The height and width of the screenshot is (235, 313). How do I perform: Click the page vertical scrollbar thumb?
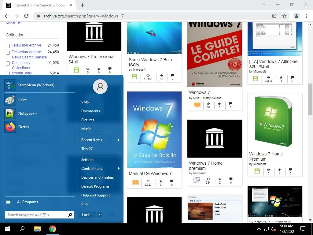pos(310,99)
